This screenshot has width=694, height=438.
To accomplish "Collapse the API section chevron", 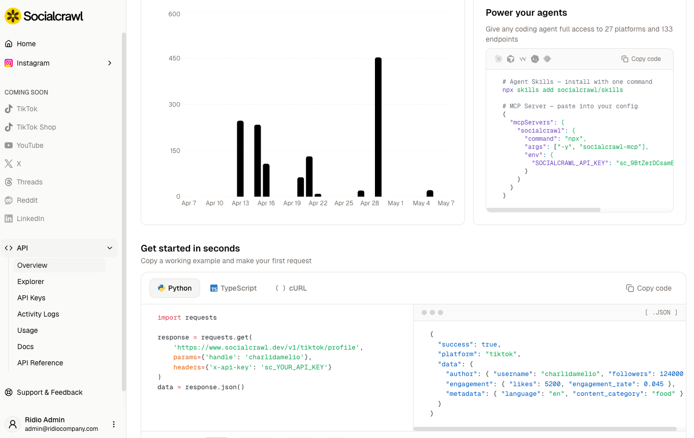I will [x=110, y=248].
